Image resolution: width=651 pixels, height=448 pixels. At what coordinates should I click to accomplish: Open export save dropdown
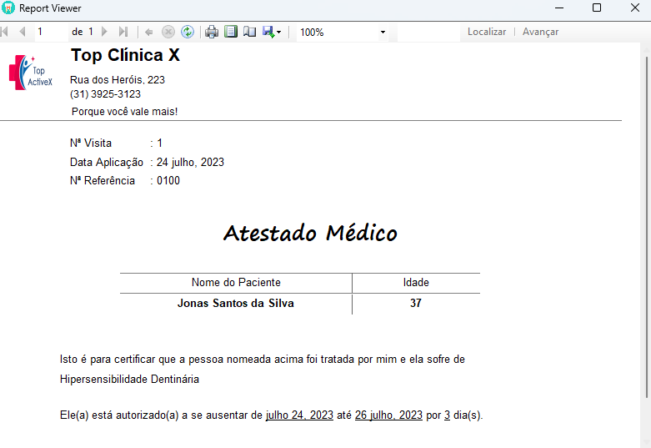[x=272, y=32]
